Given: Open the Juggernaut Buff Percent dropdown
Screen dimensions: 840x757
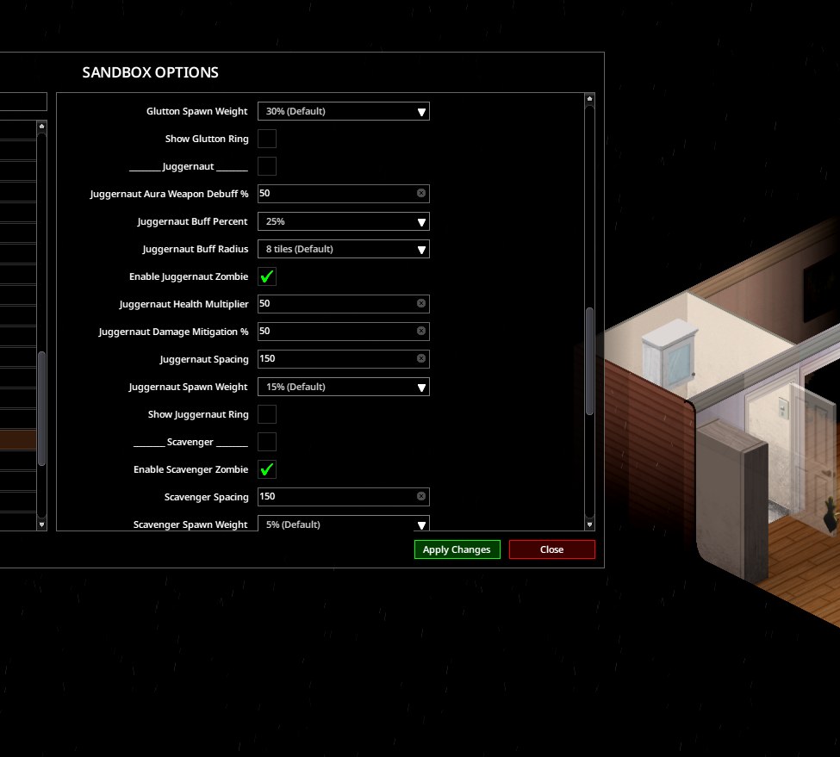Looking at the screenshot, I should point(344,221).
